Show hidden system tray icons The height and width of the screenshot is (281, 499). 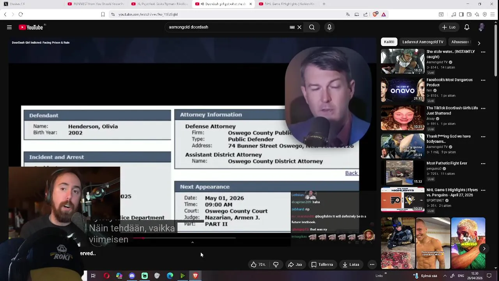pos(445,276)
